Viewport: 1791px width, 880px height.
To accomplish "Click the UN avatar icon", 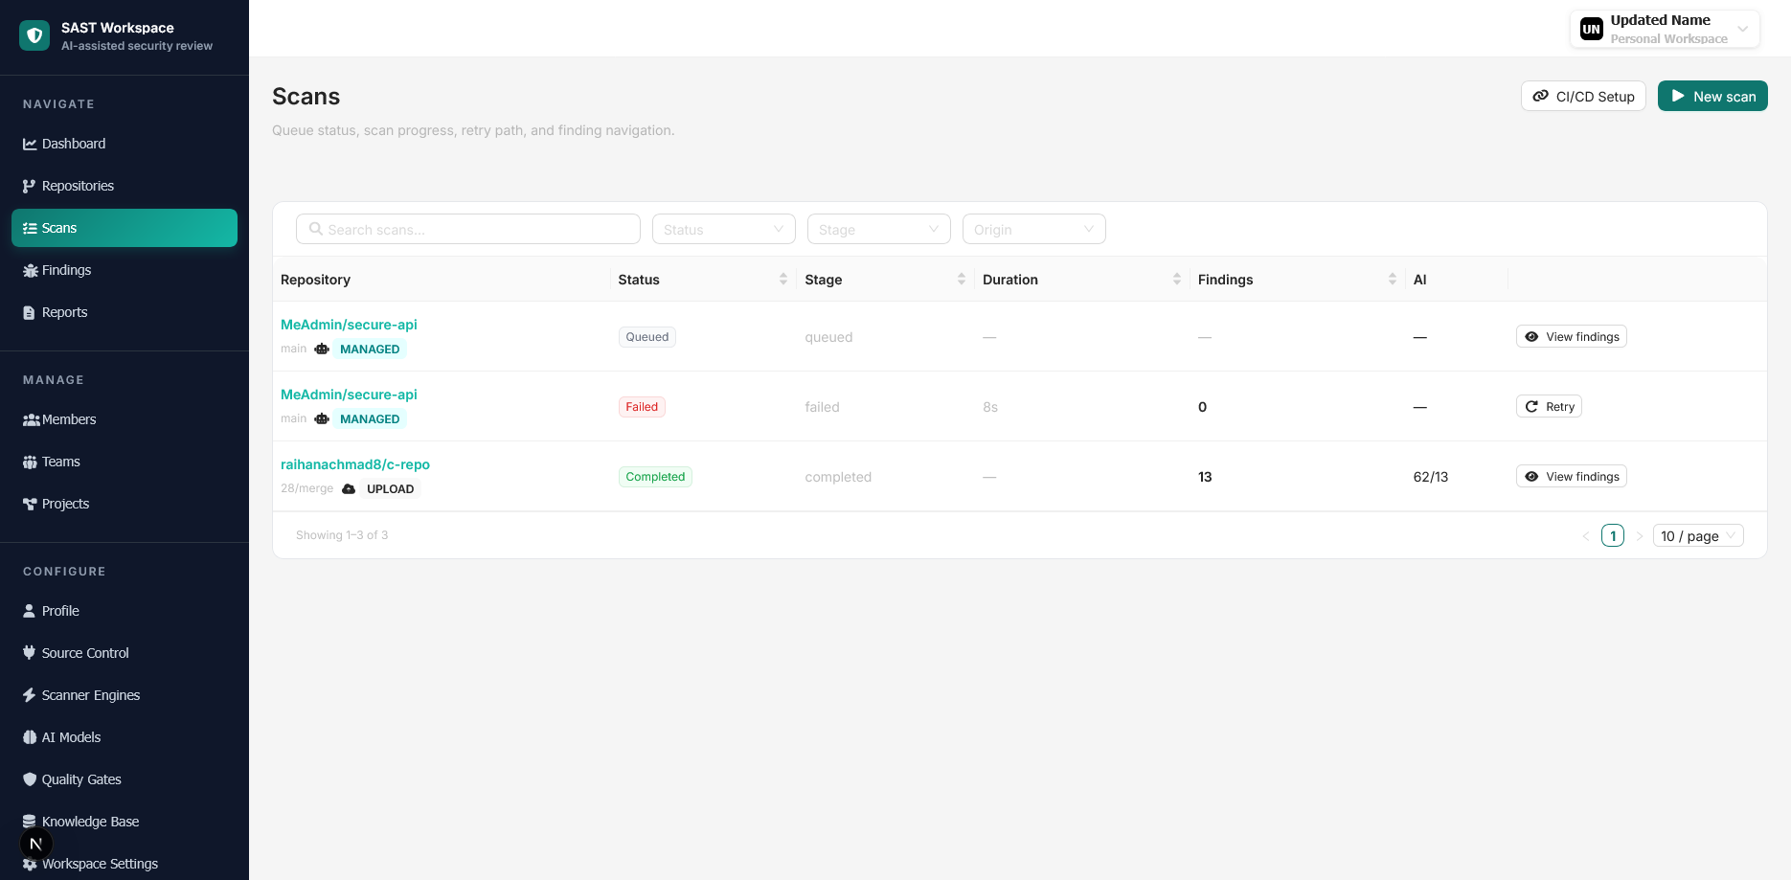I will pyautogui.click(x=1592, y=29).
